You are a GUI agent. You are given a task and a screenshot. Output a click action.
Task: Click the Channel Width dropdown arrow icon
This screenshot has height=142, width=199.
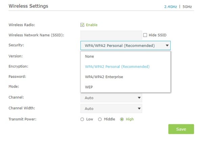click(139, 108)
